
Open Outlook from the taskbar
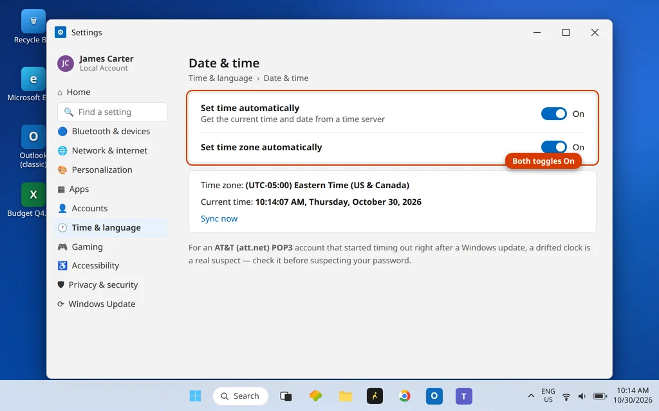[434, 396]
